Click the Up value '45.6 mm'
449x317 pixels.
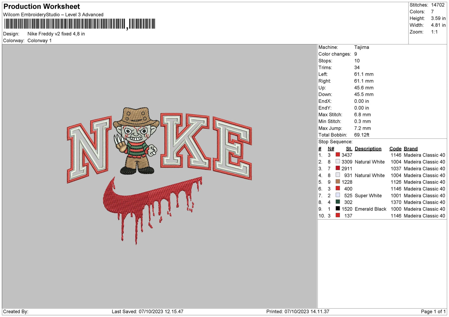(x=364, y=88)
